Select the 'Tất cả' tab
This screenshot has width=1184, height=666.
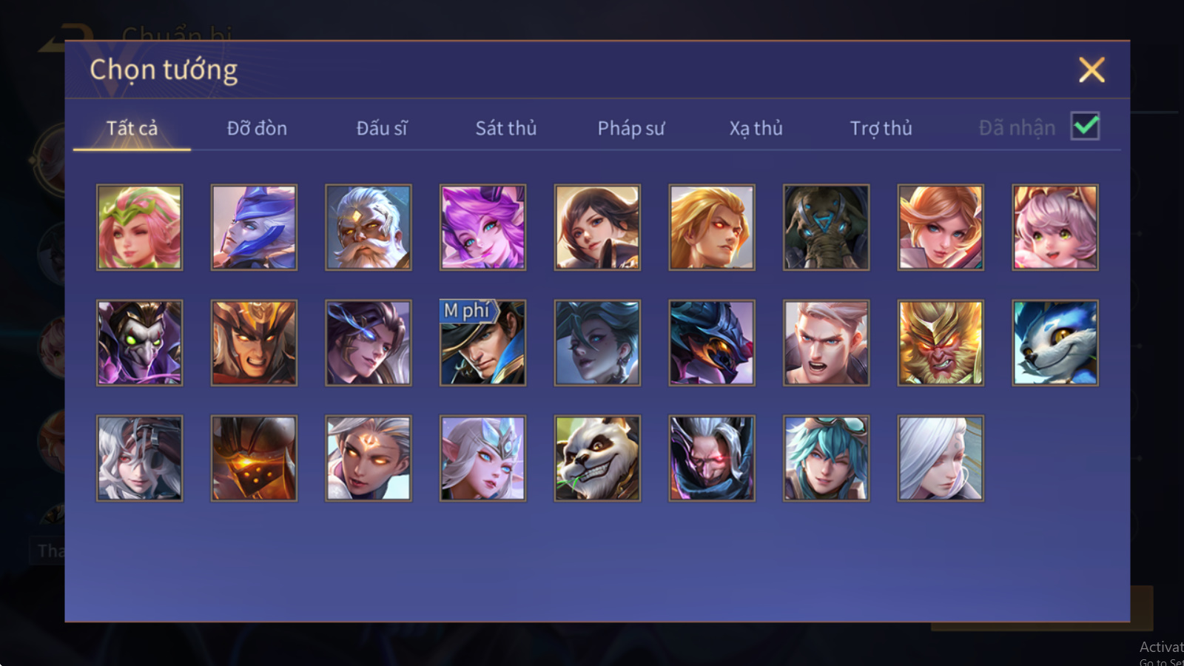click(x=132, y=128)
